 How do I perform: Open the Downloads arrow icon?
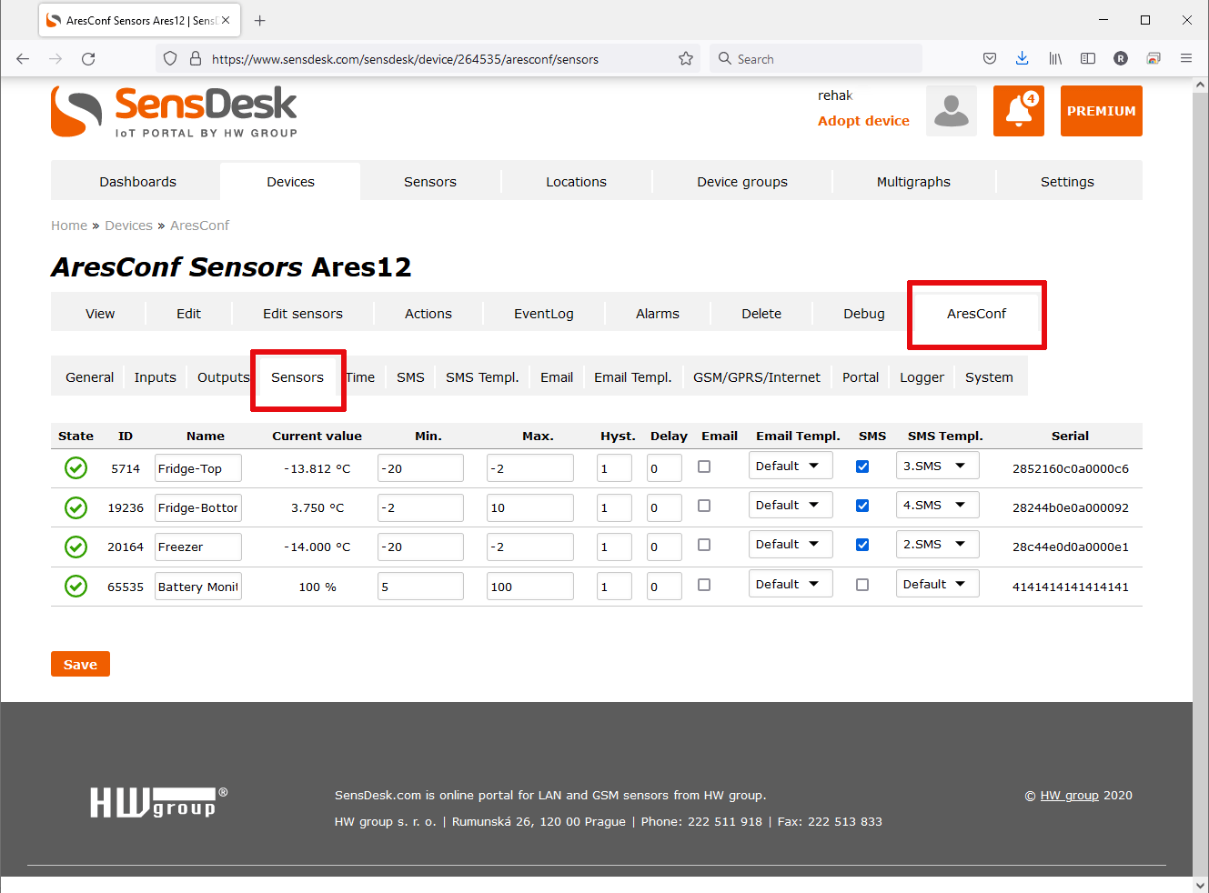[x=1023, y=58]
